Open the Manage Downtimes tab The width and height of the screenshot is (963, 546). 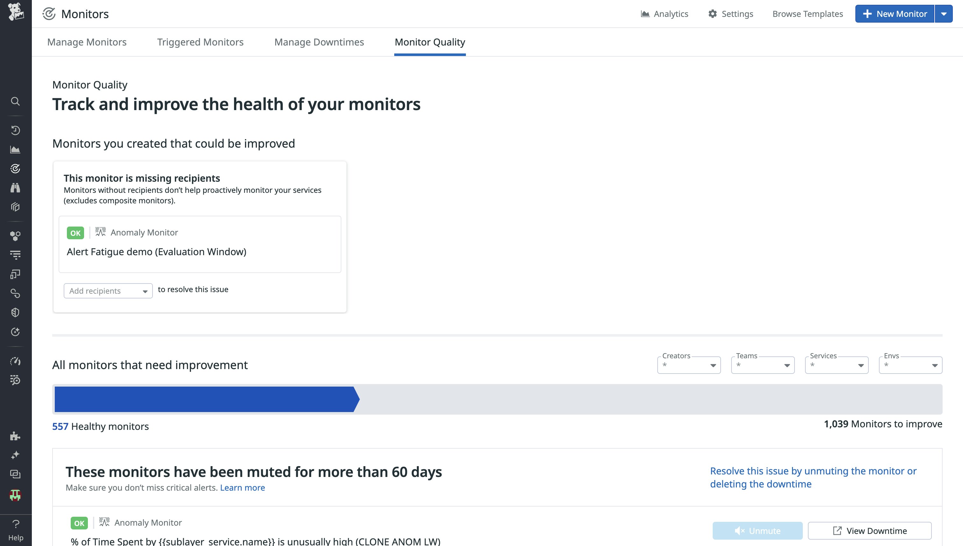[x=319, y=42]
